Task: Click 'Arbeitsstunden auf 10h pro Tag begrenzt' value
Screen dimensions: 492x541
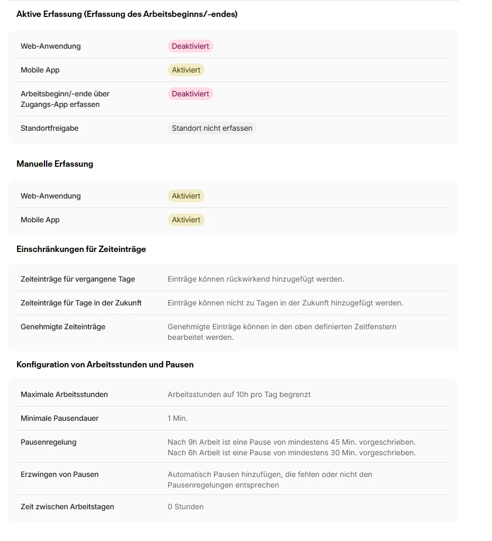Action: (x=239, y=395)
